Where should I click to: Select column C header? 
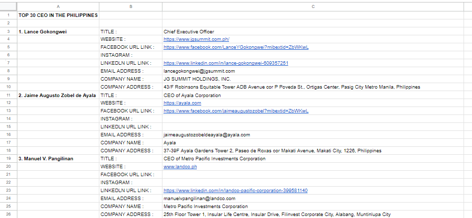(x=313, y=6)
